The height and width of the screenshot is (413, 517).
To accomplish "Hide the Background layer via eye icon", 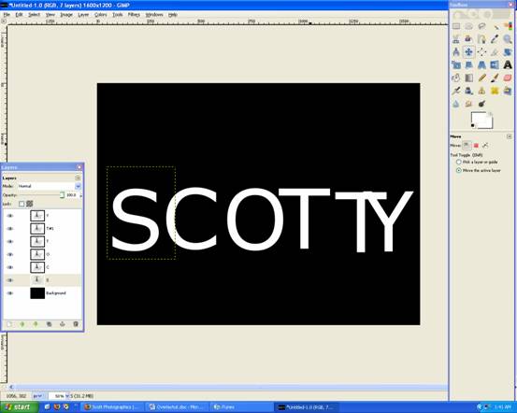I will tap(10, 293).
